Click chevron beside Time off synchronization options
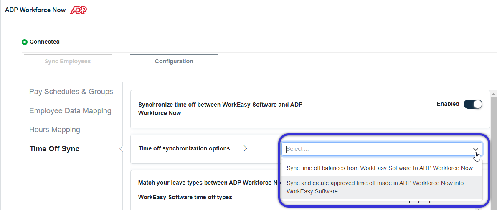Screen dimensions: 497x210 coord(245,148)
